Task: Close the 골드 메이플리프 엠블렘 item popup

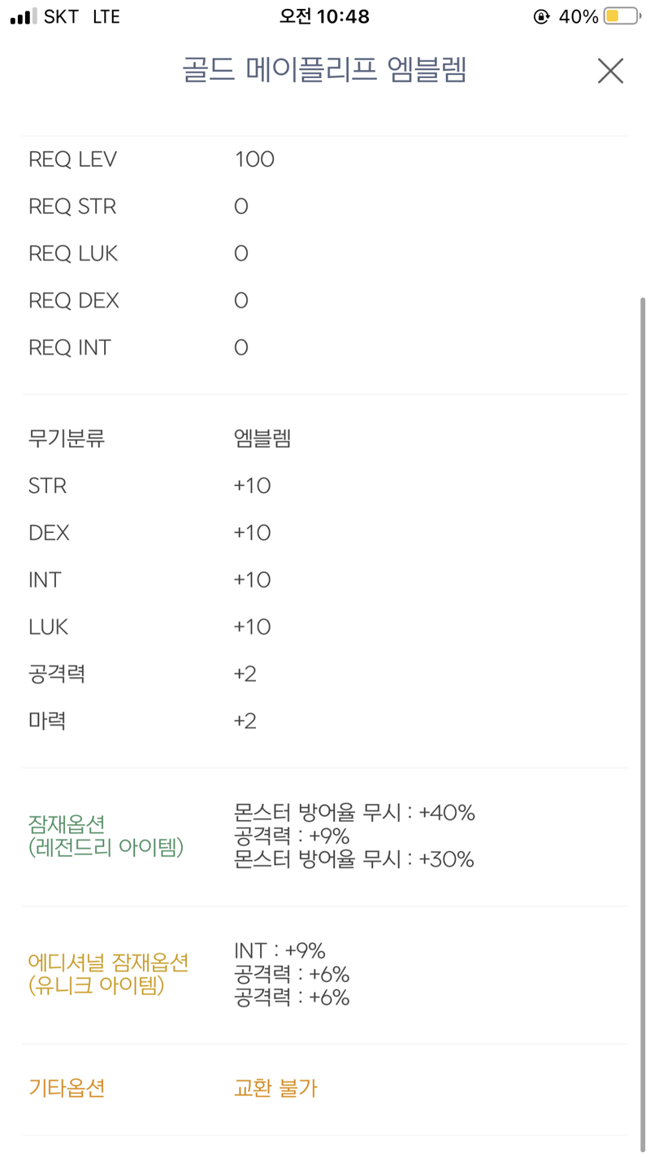Action: point(610,72)
